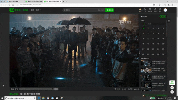Expand the tab list chevron
Viewport: 178px width, 100px height.
tap(66, 1)
